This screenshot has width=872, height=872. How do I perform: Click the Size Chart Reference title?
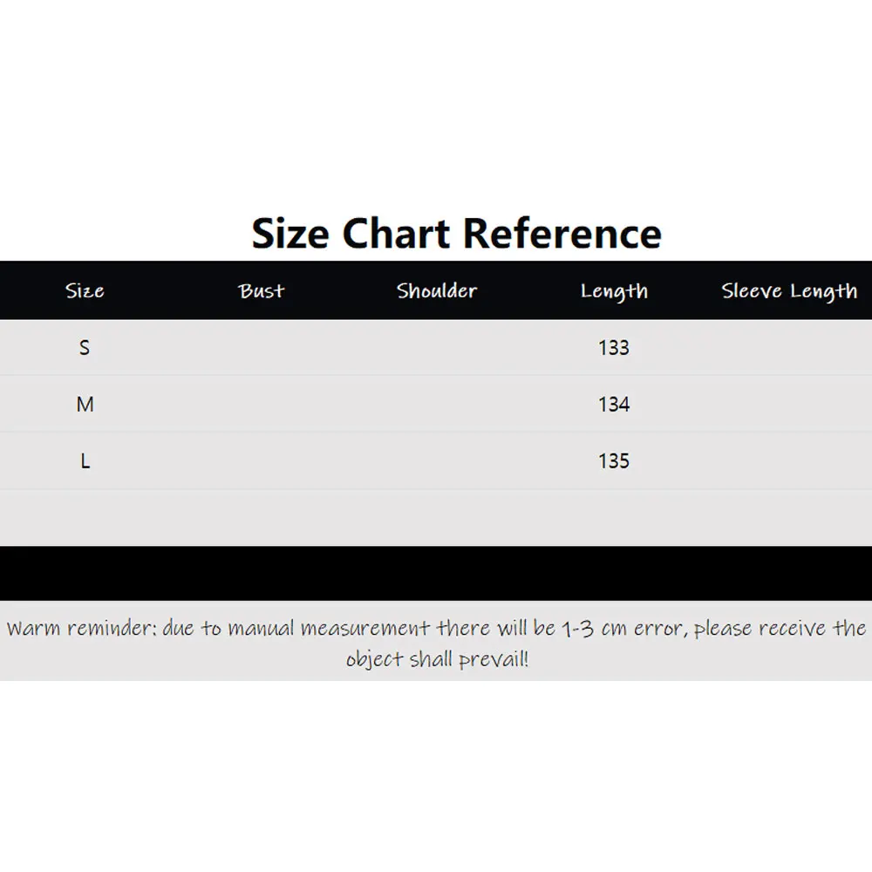[456, 233]
